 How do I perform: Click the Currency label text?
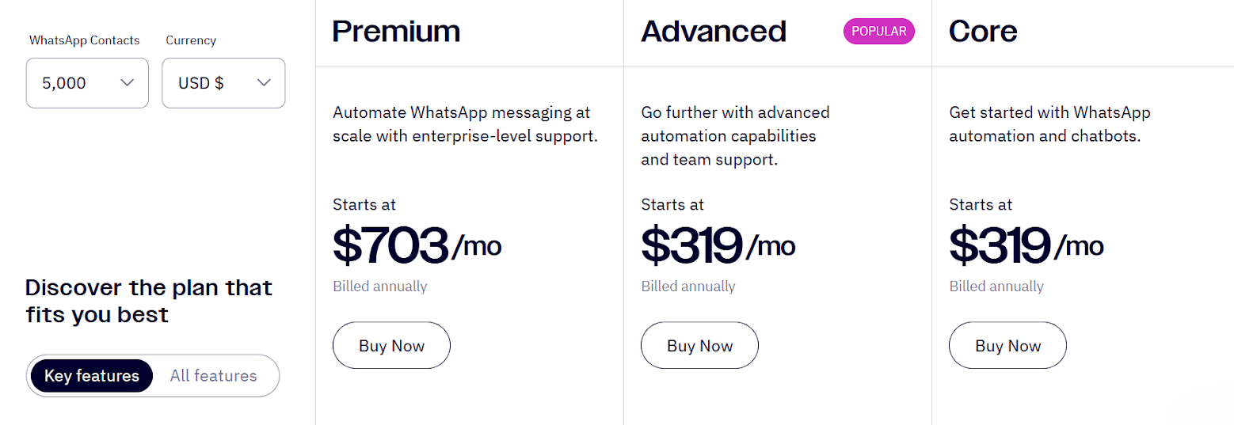pos(191,40)
